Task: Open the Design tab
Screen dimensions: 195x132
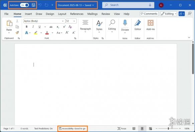Action: [x=50, y=14]
